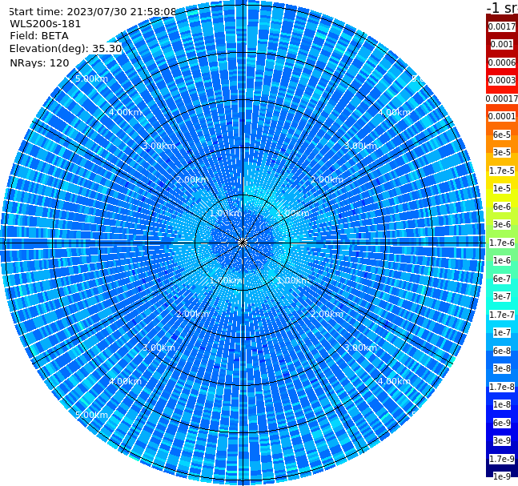Select the 3e-7 colorbar tick label
The width and height of the screenshot is (518, 486).
[x=502, y=296]
